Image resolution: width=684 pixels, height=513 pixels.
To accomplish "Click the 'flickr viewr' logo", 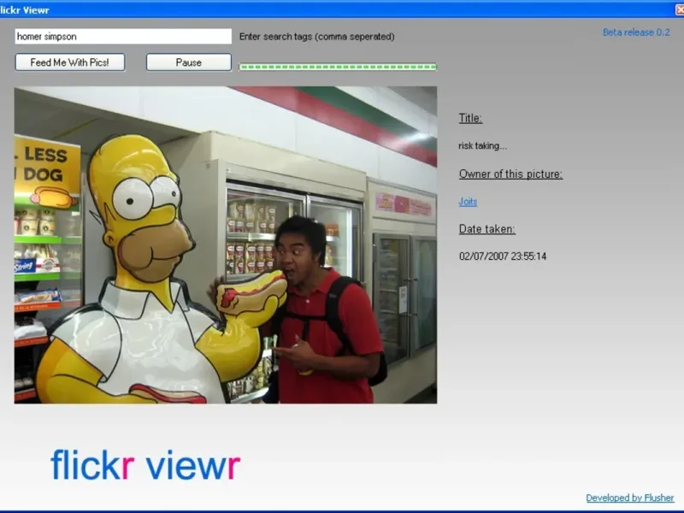I will [x=145, y=465].
